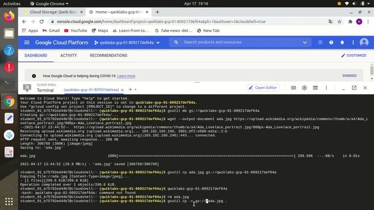Bookmark this page with the star icon
The width and height of the screenshot is (374, 210).
(x=340, y=22)
